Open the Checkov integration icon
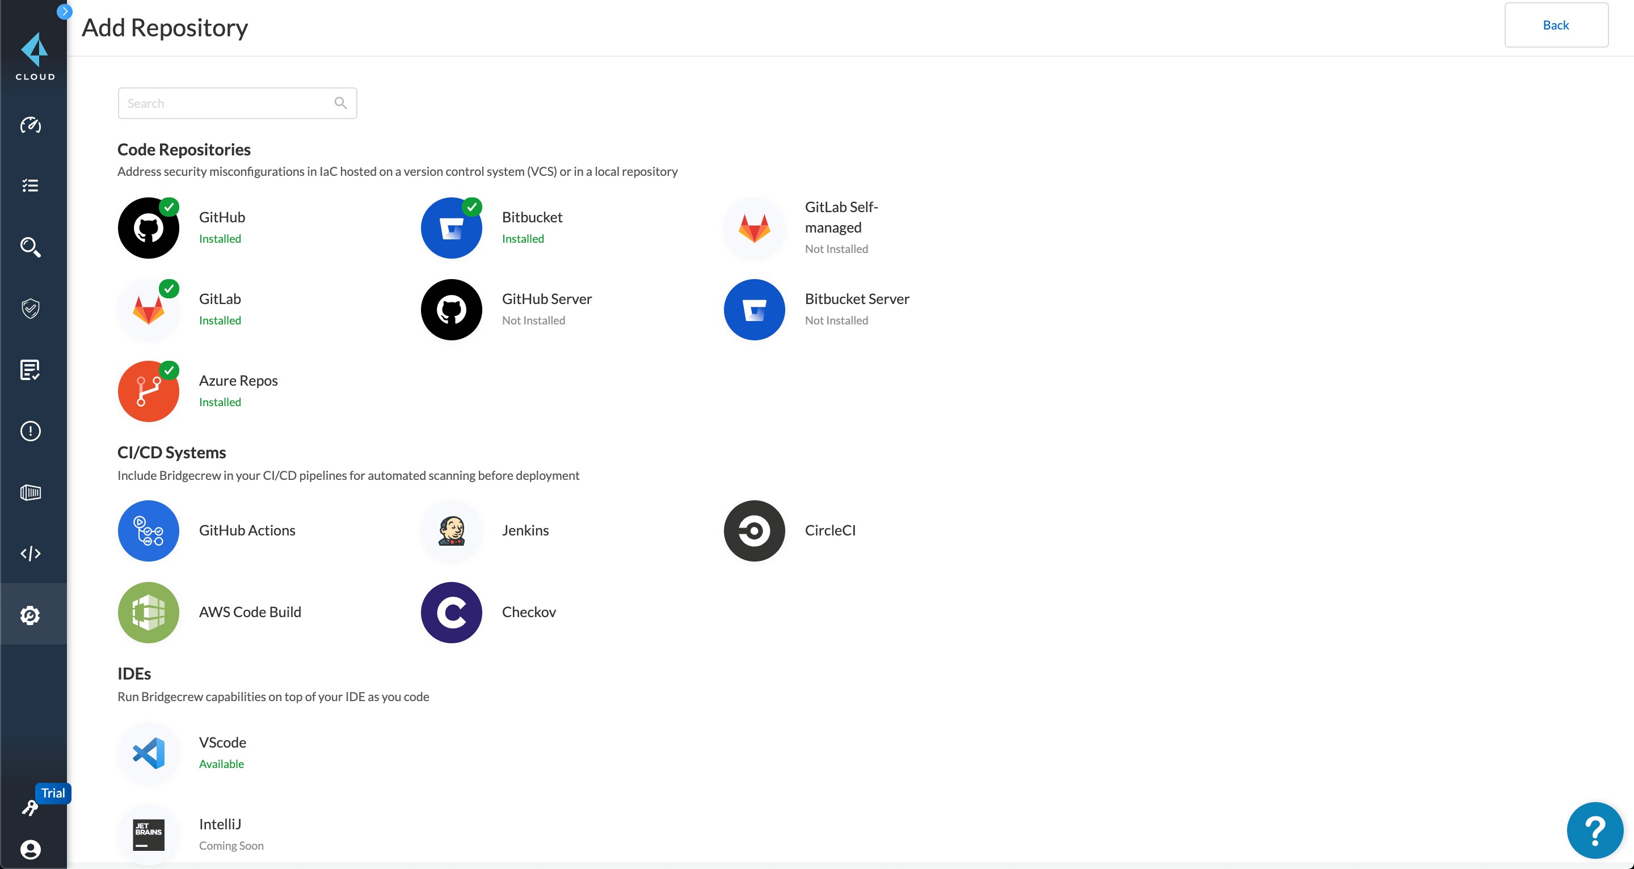Viewport: 1634px width, 869px height. click(451, 613)
